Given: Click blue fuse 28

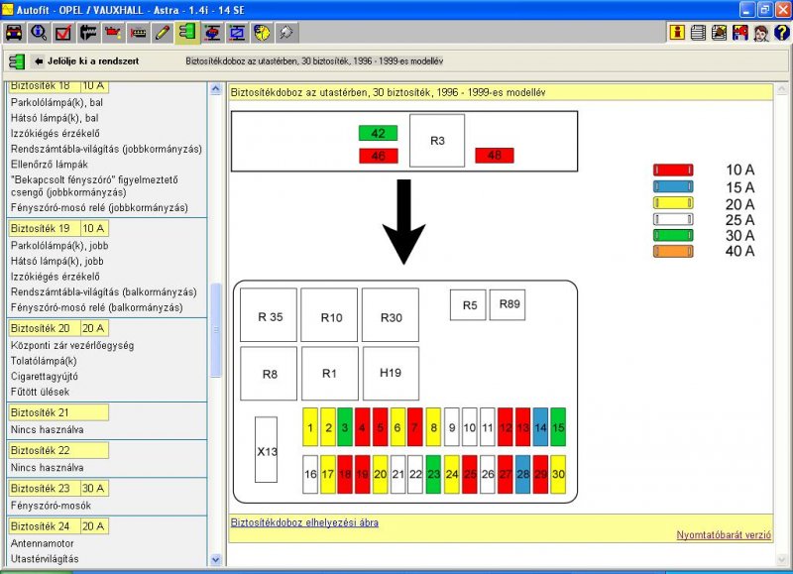Looking at the screenshot, I should [523, 475].
